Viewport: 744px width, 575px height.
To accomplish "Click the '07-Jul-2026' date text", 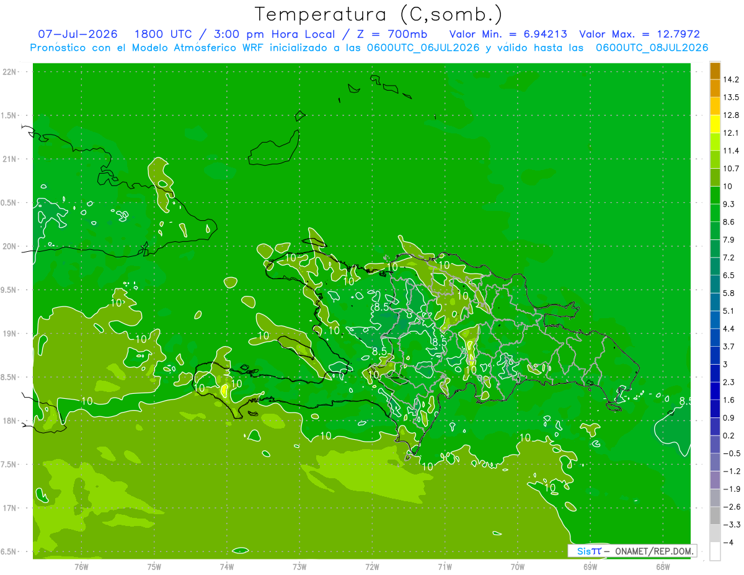I will (76, 34).
